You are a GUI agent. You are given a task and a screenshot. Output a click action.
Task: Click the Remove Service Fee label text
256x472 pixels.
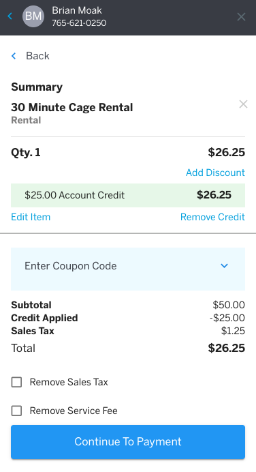coord(74,411)
